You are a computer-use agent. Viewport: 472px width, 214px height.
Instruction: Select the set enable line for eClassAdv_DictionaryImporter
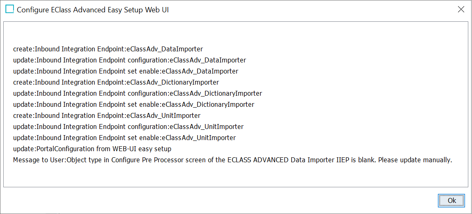(134, 104)
